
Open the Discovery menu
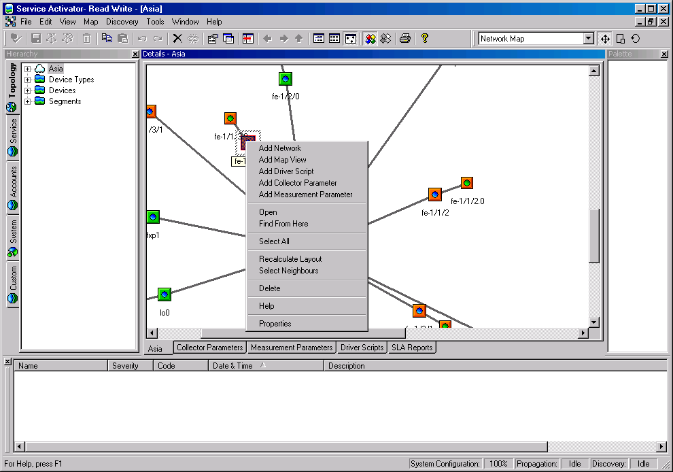coord(122,22)
